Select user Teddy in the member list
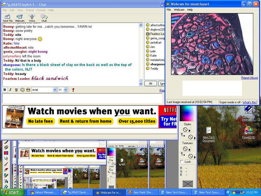Viewport: 261px width, 196px height. click(152, 69)
